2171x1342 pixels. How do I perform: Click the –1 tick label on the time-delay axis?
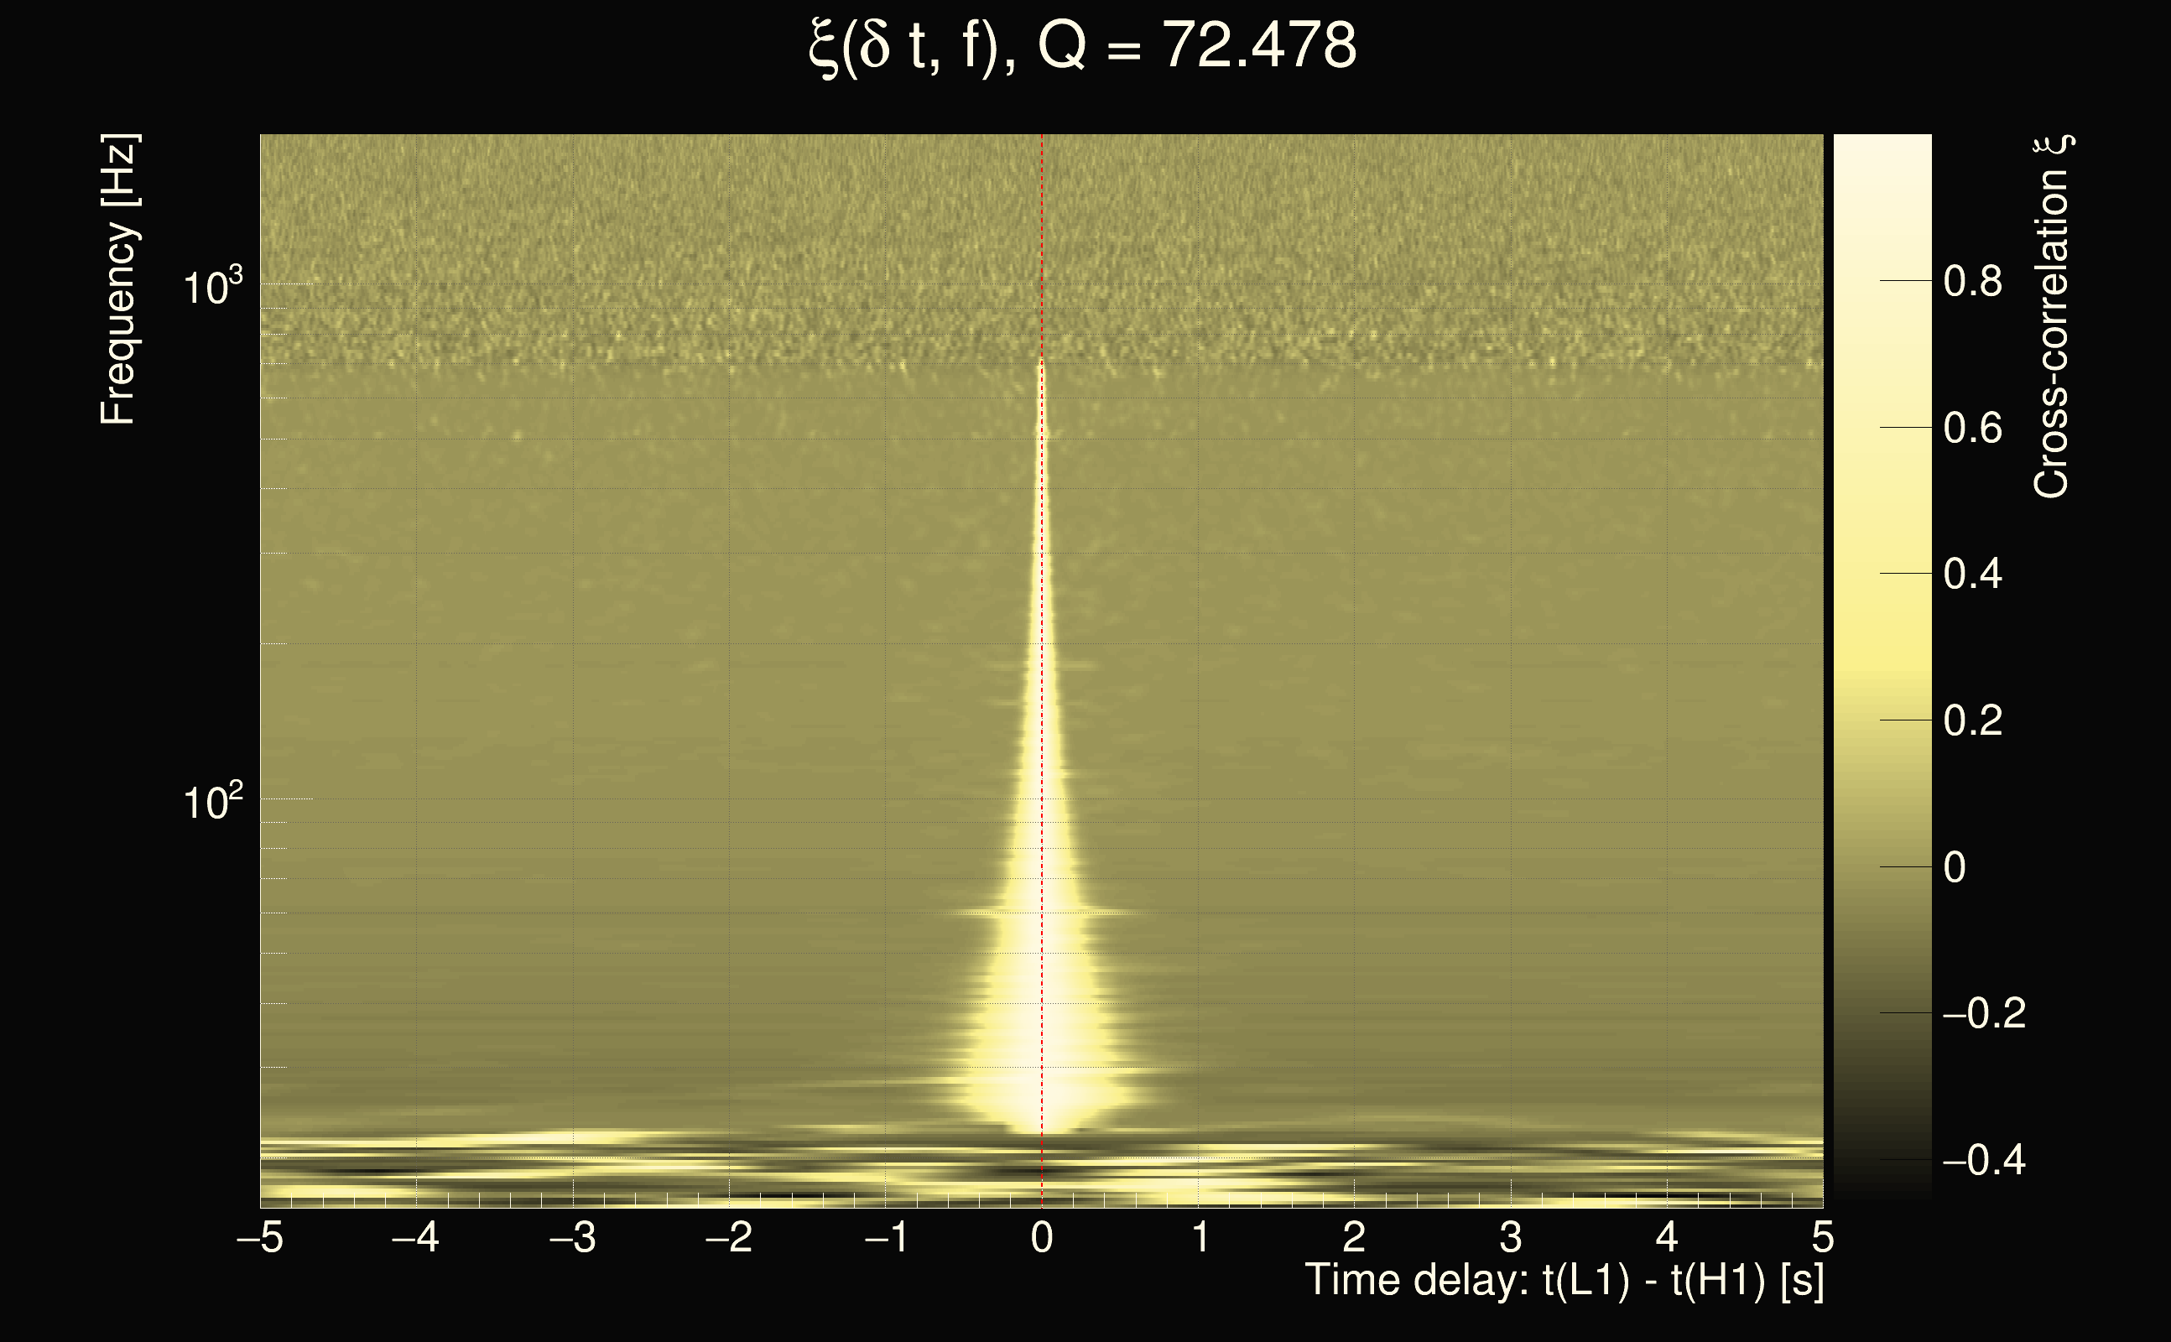click(886, 1237)
